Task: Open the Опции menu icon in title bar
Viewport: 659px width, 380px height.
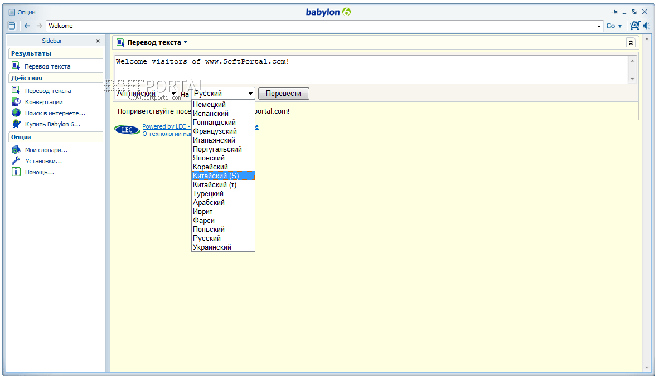Action: [x=12, y=12]
